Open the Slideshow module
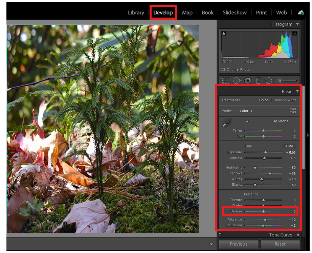312x253 pixels. pos(235,13)
